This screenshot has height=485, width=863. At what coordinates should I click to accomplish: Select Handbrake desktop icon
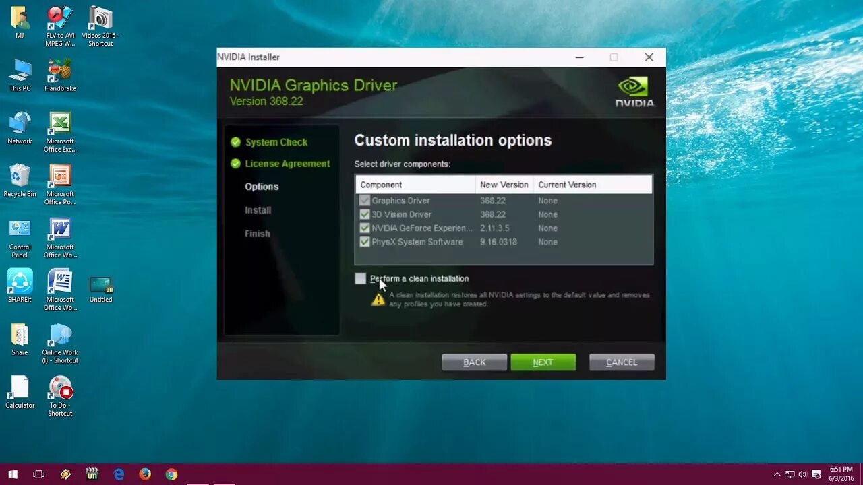coord(60,75)
